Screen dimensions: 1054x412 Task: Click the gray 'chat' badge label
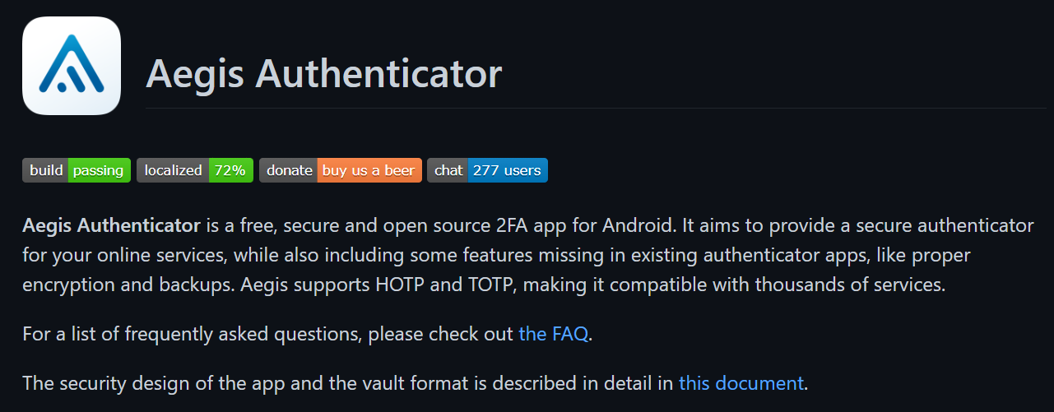(448, 170)
